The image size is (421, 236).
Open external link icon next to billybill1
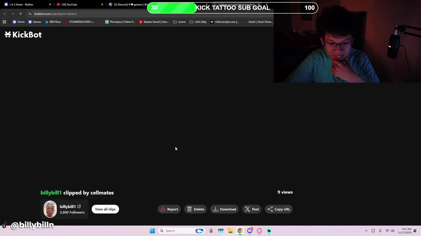pyautogui.click(x=79, y=206)
